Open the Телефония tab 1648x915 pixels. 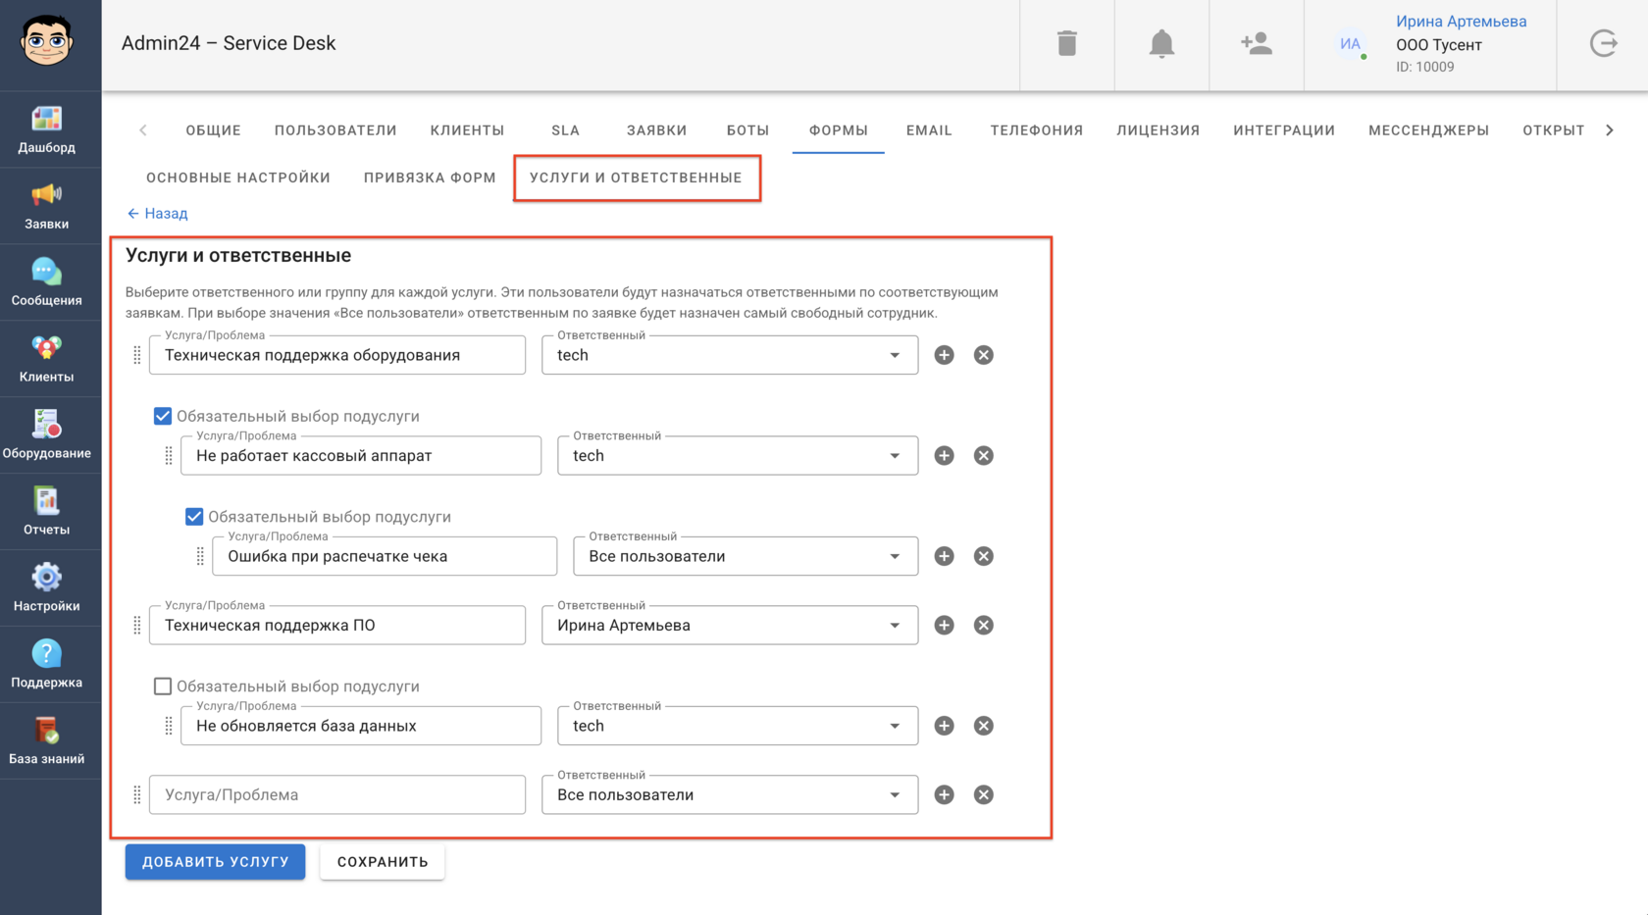[1037, 130]
